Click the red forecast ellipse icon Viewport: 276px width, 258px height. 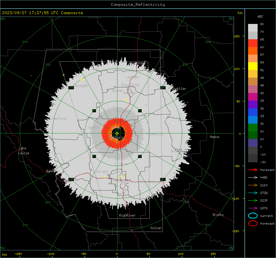tap(253, 223)
